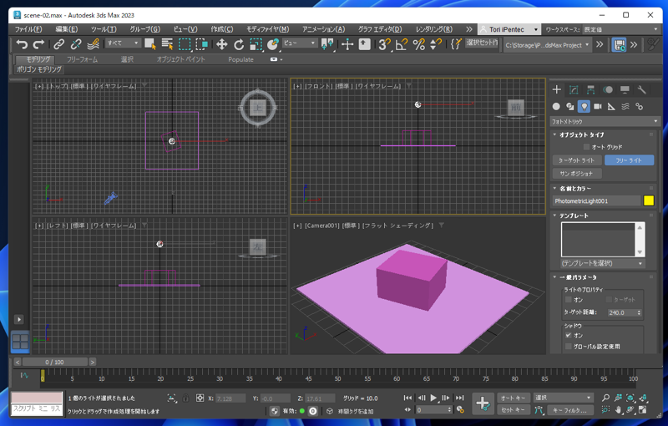Open the フォトメトリック light type dropdown
Image resolution: width=668 pixels, height=426 pixels.
(605, 121)
